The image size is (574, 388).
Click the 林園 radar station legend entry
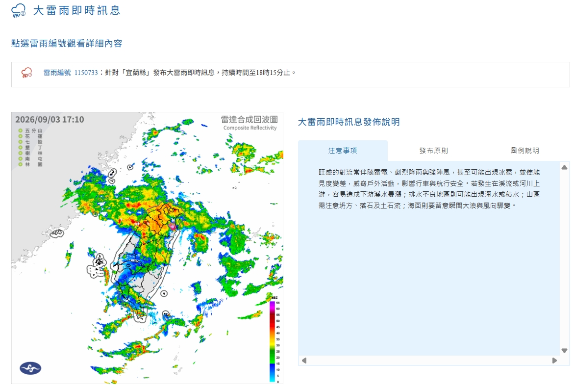[x=30, y=164]
